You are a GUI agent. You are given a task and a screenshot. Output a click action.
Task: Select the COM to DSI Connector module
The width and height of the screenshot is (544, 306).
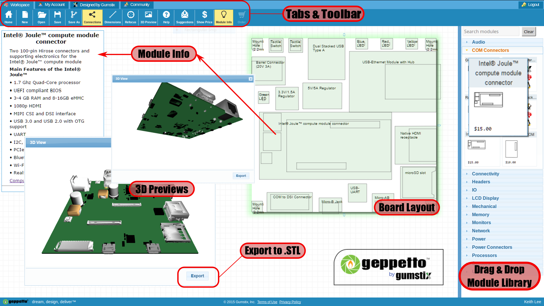(290, 202)
